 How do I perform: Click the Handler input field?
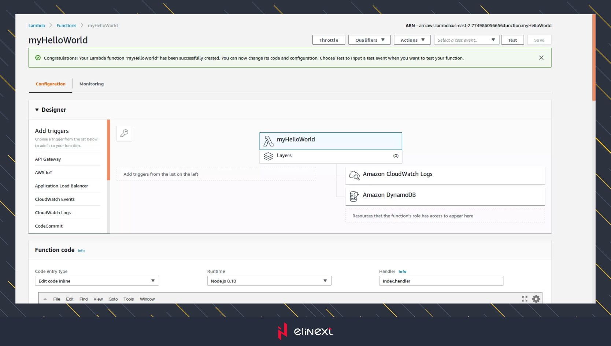coord(441,281)
